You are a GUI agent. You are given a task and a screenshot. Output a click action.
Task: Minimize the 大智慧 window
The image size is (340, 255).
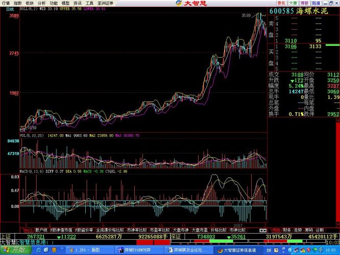325,3
